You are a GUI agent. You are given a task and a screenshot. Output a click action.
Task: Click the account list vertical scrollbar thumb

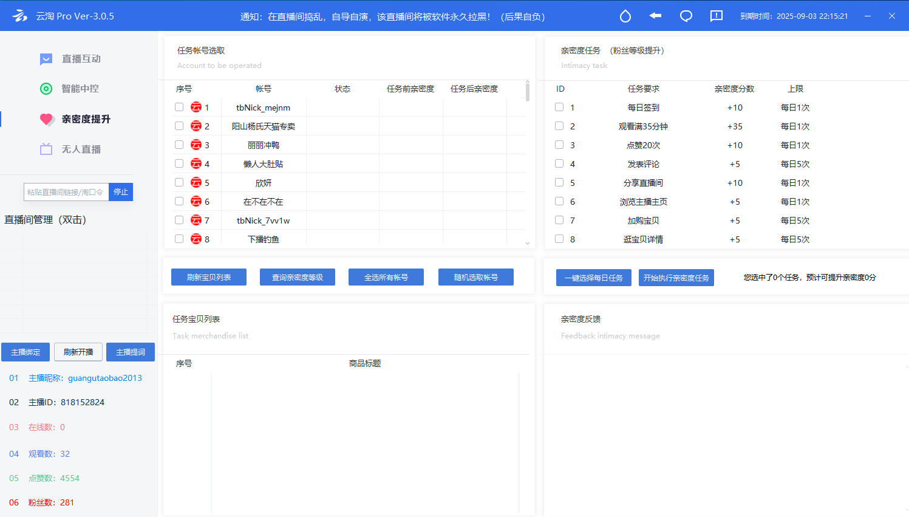527,93
